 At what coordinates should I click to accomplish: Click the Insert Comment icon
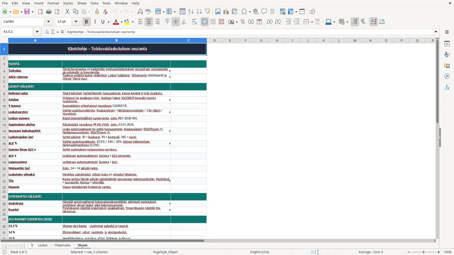[264, 12]
